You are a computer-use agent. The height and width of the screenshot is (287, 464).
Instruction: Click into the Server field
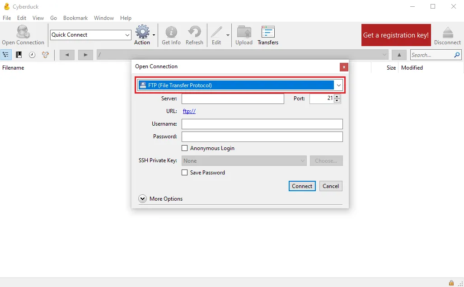(233, 99)
